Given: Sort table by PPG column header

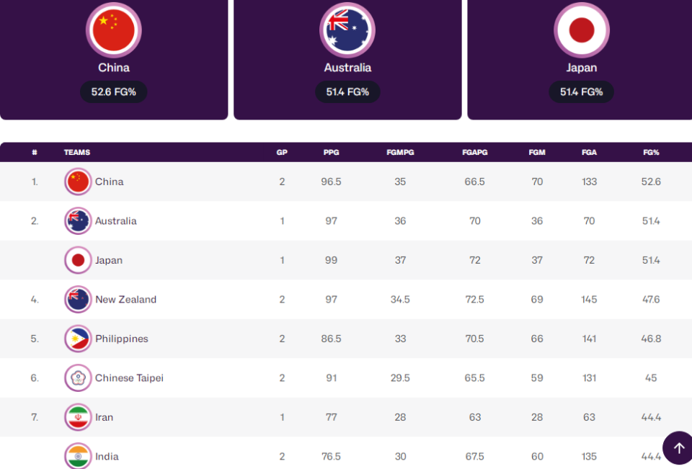Looking at the screenshot, I should (331, 153).
